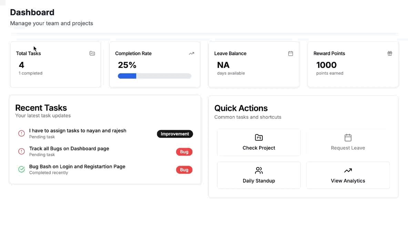Click the Bug badge on Track all Bugs task
The height and width of the screenshot is (242, 408).
pos(184,152)
